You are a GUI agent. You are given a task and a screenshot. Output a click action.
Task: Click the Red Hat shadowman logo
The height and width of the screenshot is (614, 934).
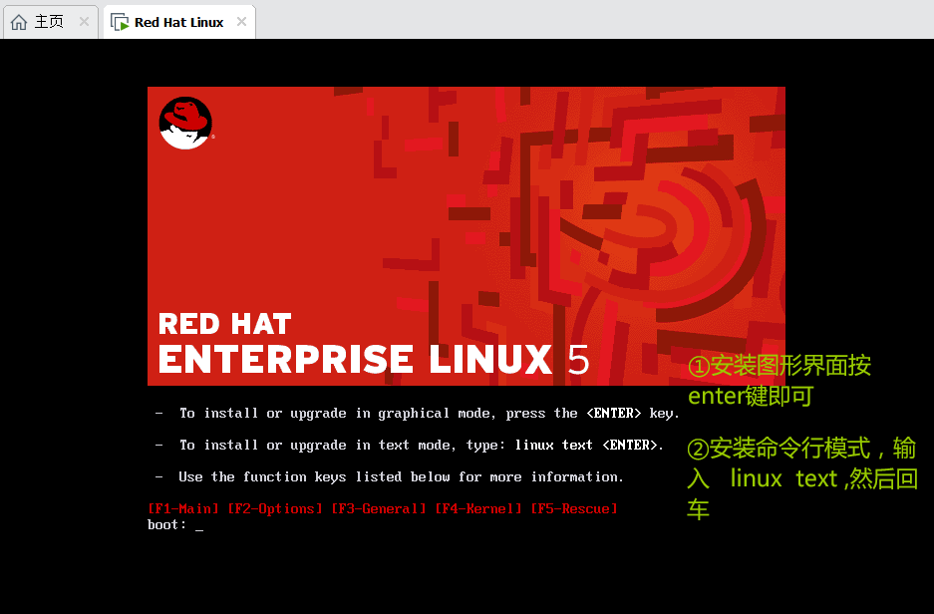point(185,123)
